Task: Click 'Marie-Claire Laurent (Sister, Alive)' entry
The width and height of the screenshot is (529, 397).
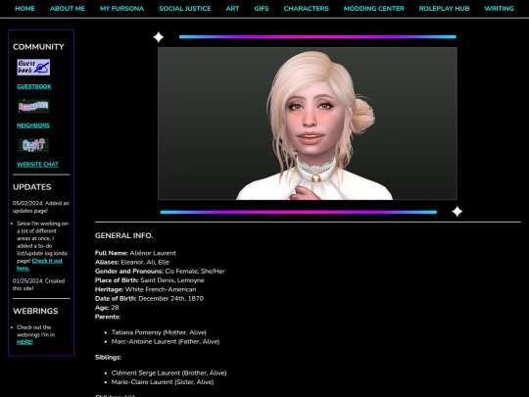Action: 163,382
